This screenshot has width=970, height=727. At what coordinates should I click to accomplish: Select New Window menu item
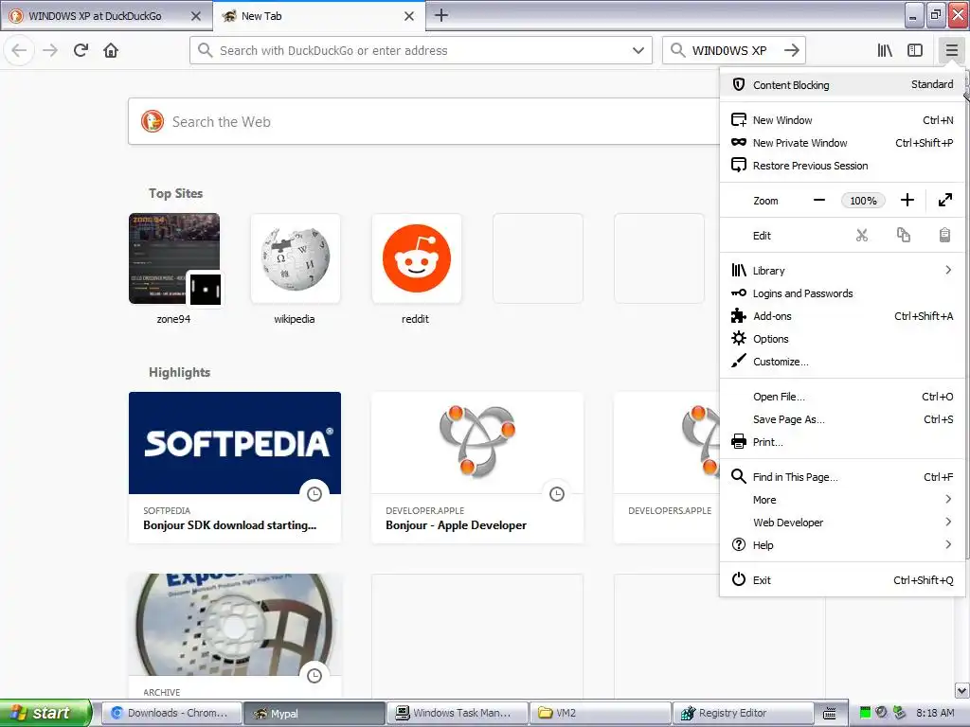coord(842,120)
